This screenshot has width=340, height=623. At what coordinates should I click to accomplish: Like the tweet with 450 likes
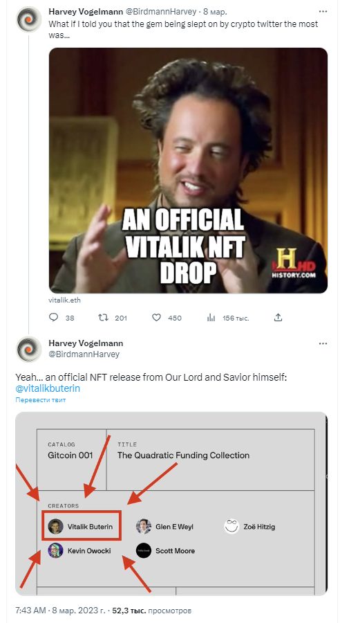pos(157,318)
